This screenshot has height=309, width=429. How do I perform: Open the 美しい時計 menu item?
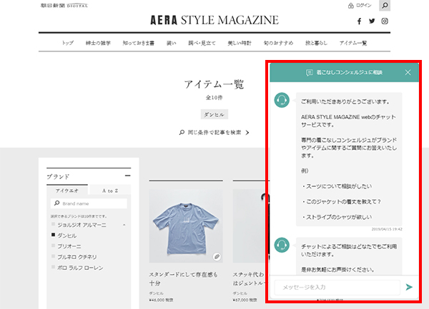[x=240, y=43]
